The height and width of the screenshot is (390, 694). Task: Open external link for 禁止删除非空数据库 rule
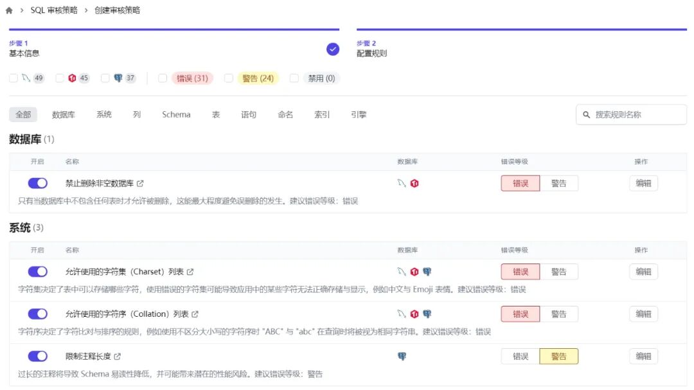[x=140, y=183]
